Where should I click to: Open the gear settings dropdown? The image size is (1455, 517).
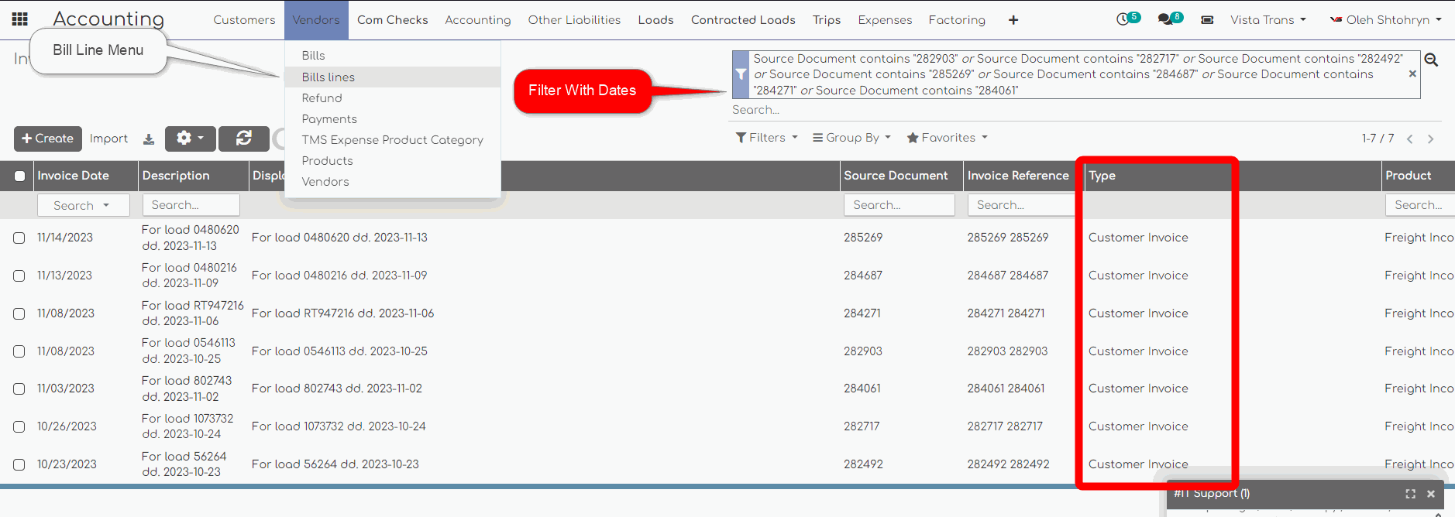tap(190, 139)
